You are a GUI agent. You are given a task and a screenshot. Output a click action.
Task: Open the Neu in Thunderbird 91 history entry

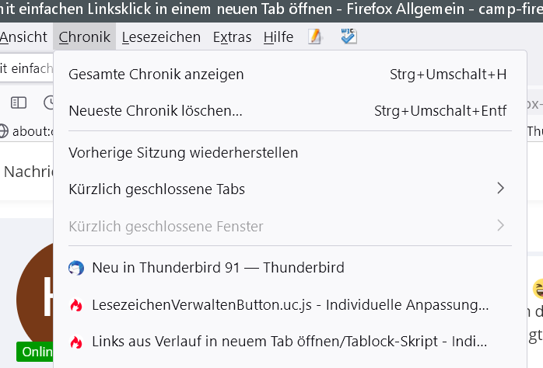218,268
